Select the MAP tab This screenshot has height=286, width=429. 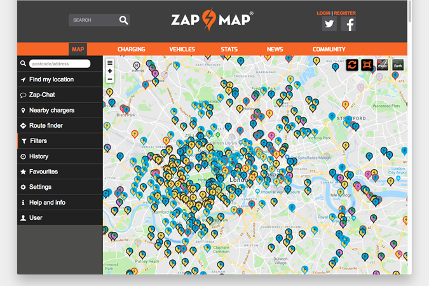click(x=78, y=50)
